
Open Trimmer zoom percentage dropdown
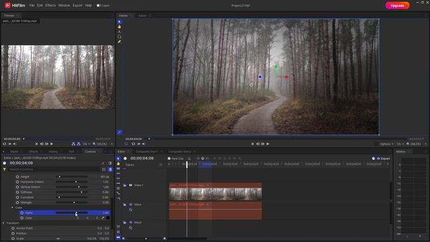coord(103,144)
